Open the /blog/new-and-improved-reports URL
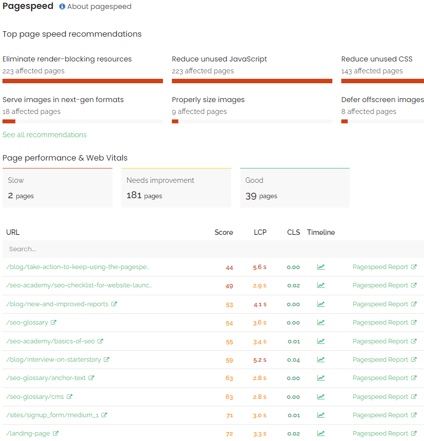This screenshot has width=424, height=441. pyautogui.click(x=57, y=304)
